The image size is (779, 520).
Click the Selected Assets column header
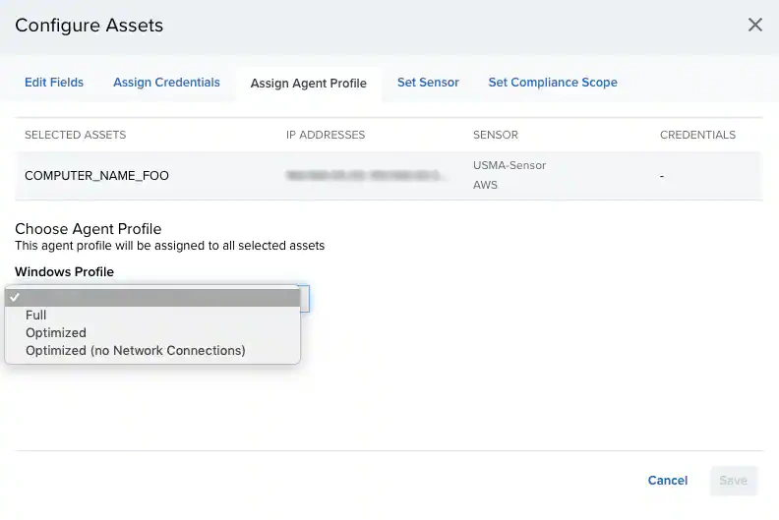point(76,135)
